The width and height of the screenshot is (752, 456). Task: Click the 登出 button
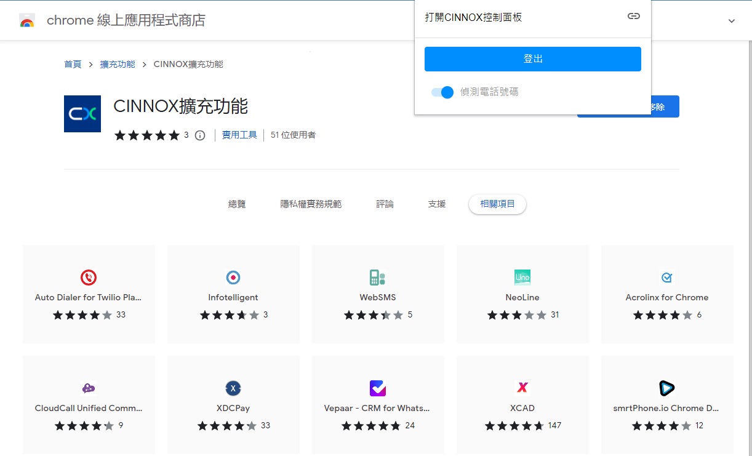[x=533, y=59]
